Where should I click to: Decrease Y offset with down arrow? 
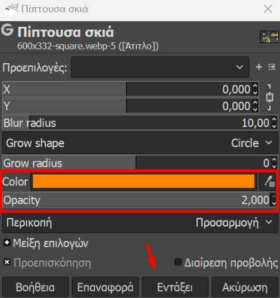pyautogui.click(x=255, y=109)
